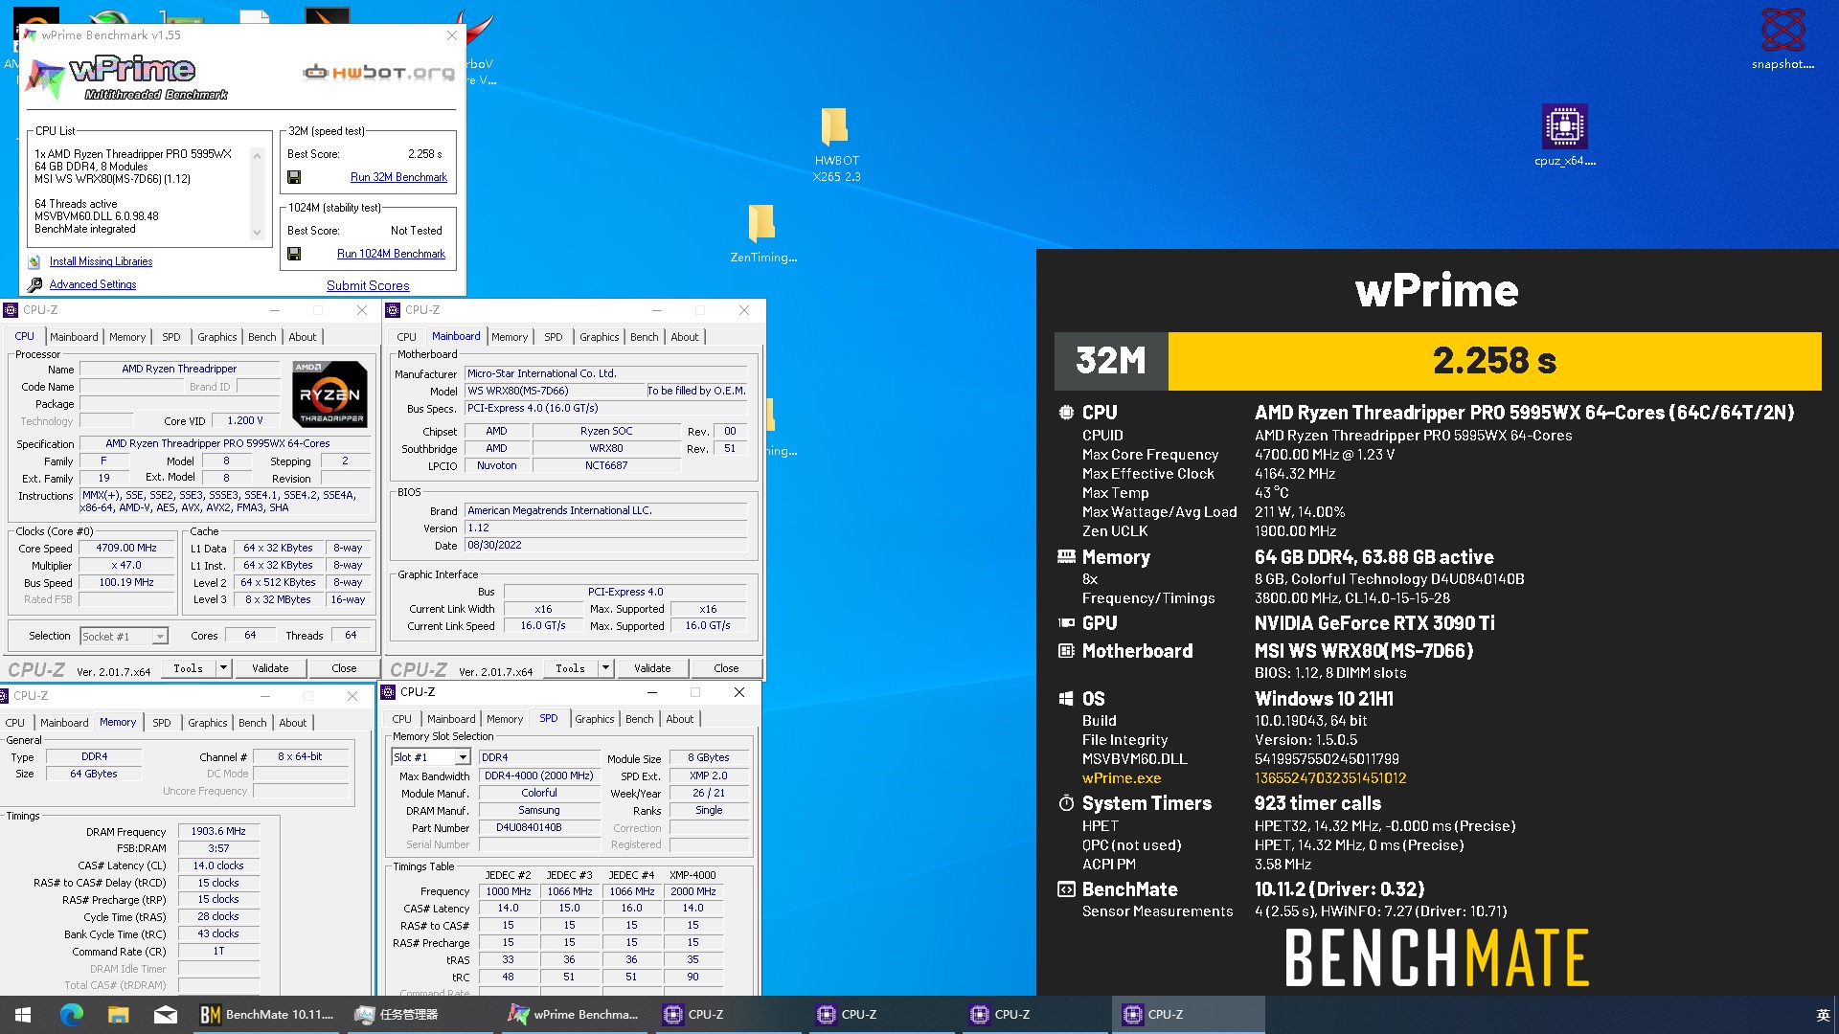Click Validate in CPU tab window
Screen dimensions: 1839x1034
pyautogui.click(x=270, y=668)
